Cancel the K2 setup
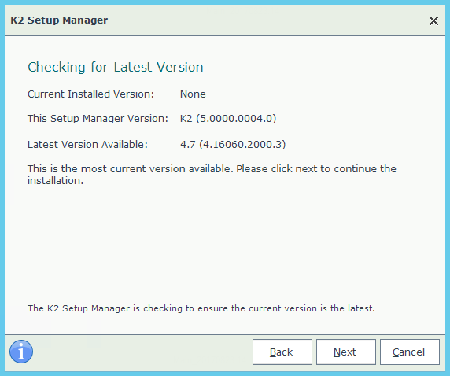This screenshot has width=450, height=376. (410, 352)
